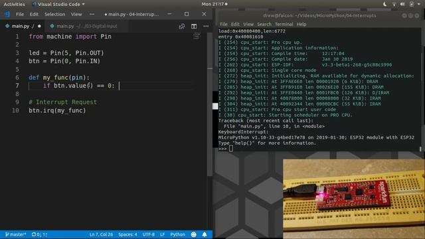Expand the hidden menus ellipsis in VS Code
This screenshot has height=239, width=425.
(x=92, y=14)
